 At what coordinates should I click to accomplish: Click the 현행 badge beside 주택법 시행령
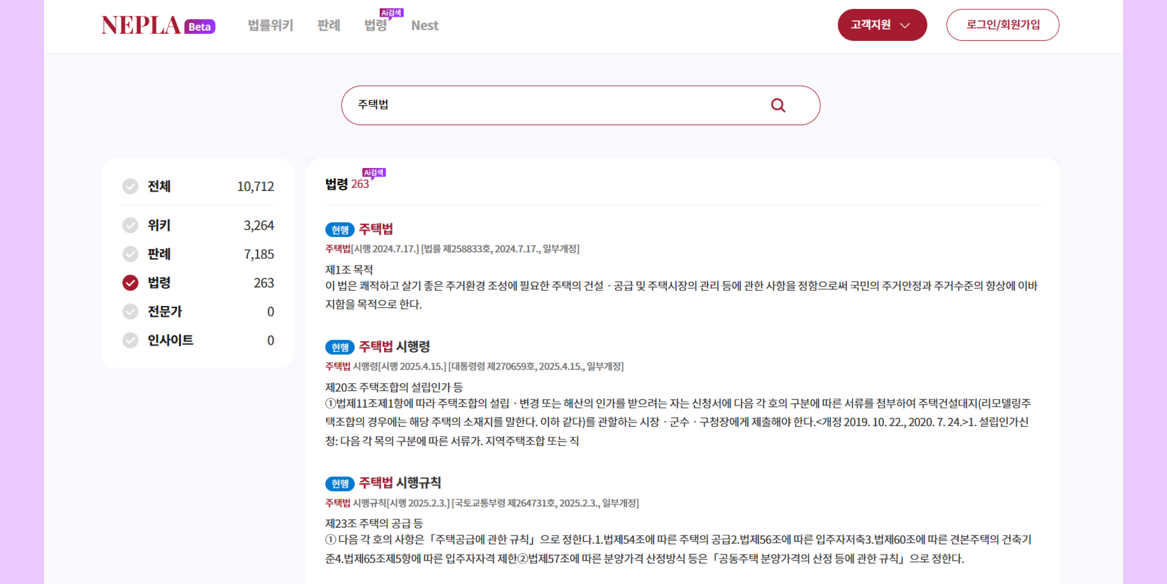coord(340,348)
